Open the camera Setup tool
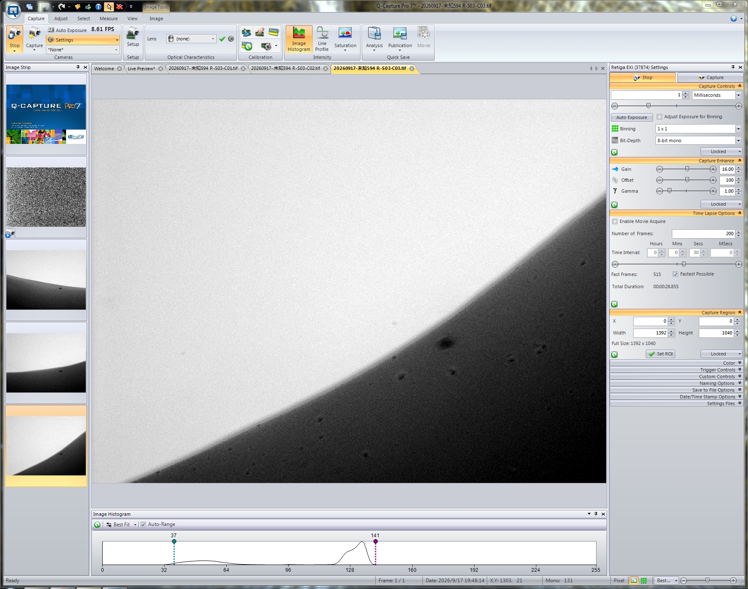The height and width of the screenshot is (589, 748). pos(133,37)
